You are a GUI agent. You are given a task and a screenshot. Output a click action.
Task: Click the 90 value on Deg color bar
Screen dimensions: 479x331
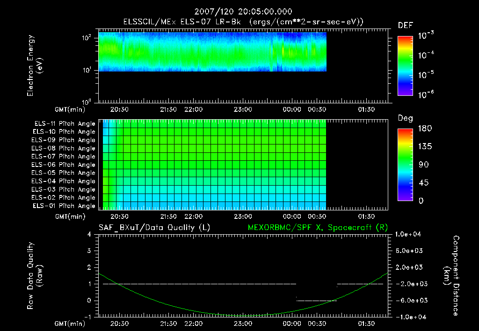tap(424, 165)
